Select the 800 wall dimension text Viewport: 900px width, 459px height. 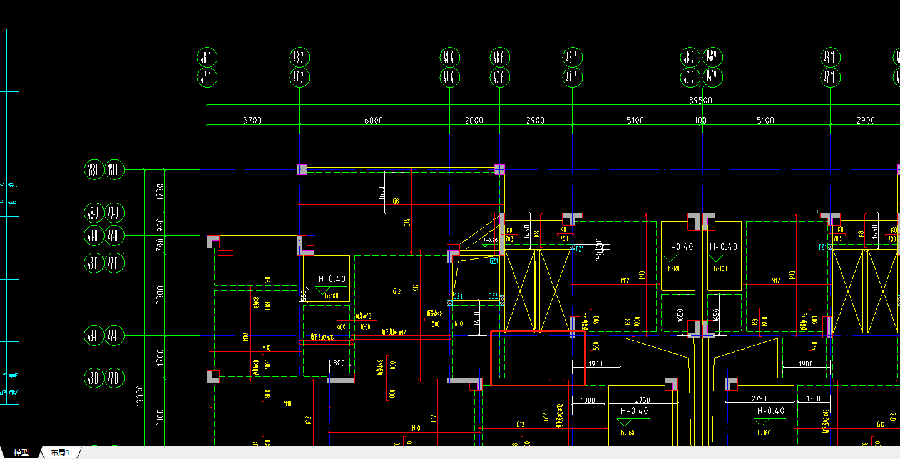pos(338,363)
